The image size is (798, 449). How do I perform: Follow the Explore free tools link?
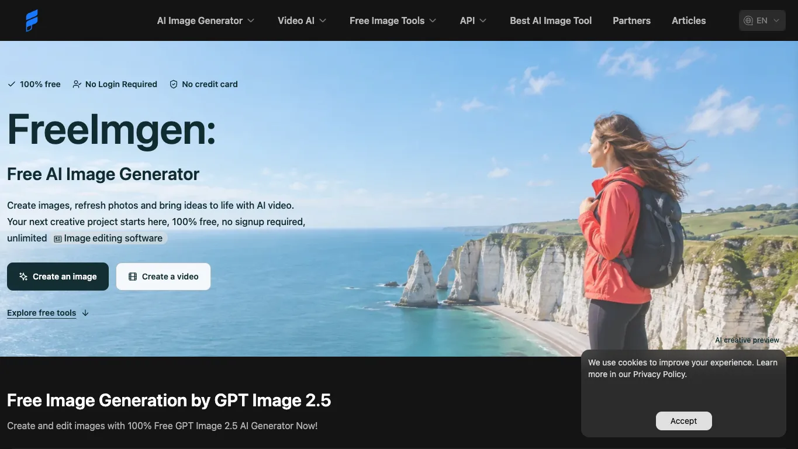[42, 313]
